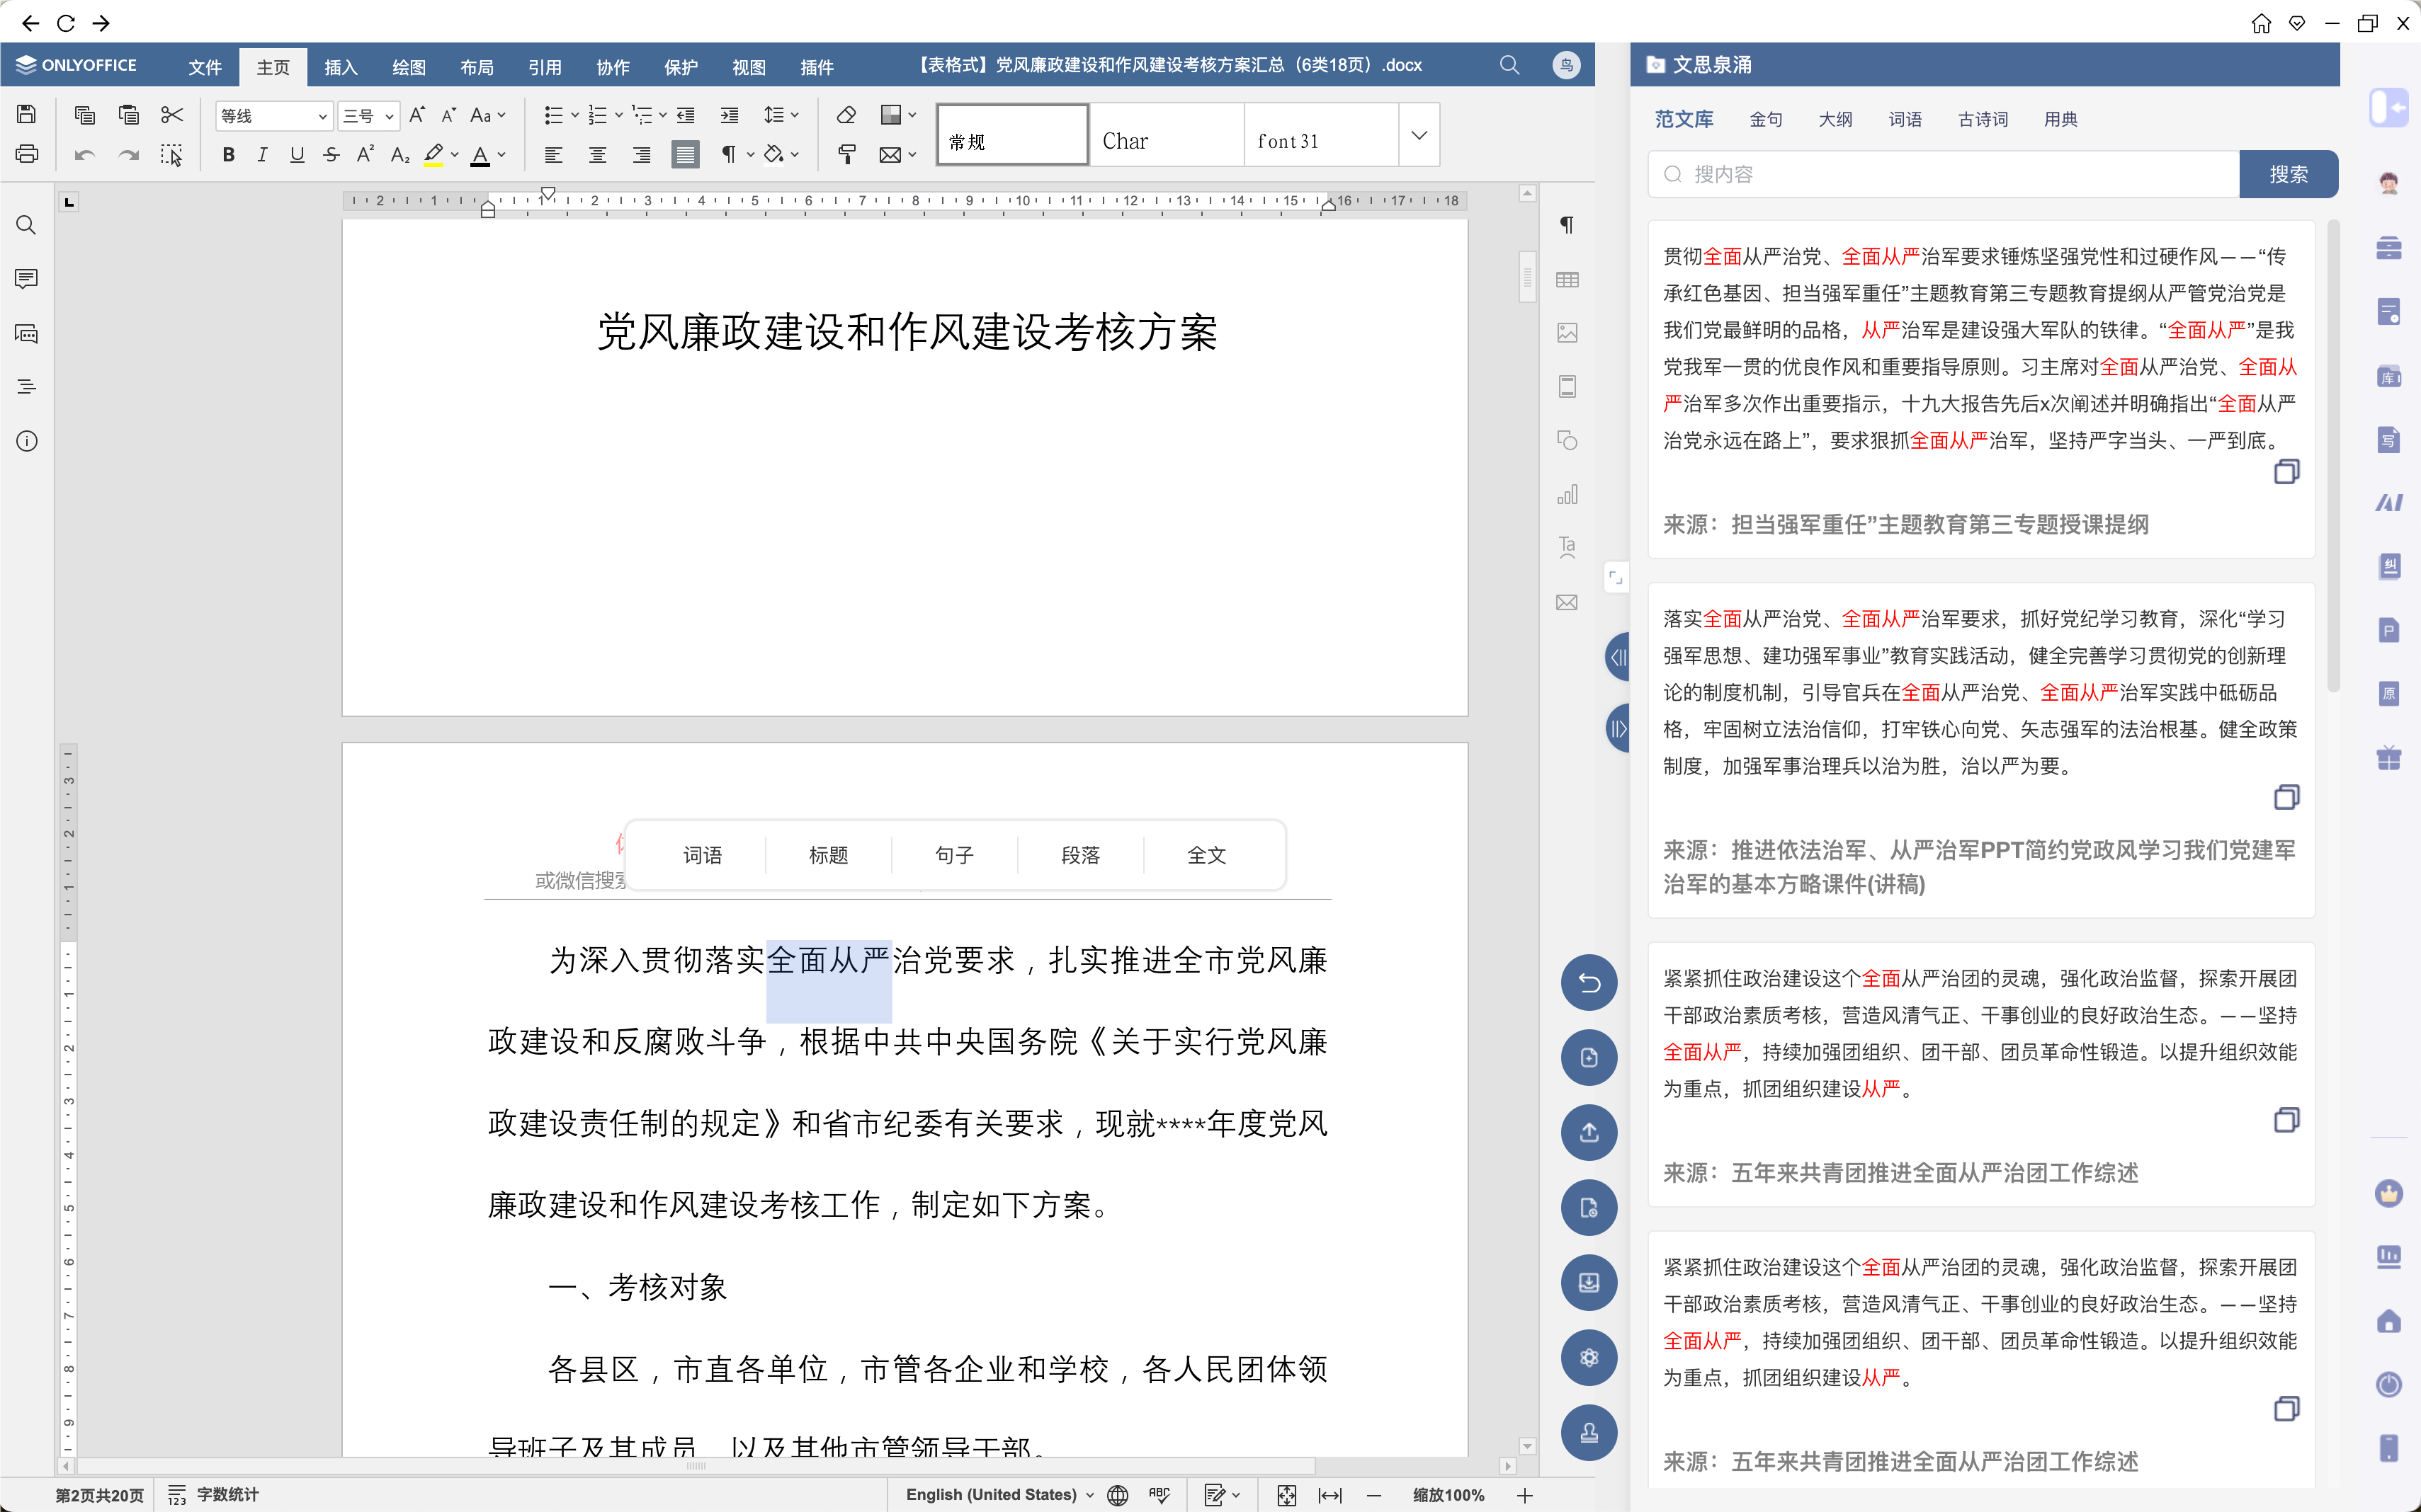Viewport: 2421px width, 1512px height.
Task: Clear formatting with the eraser icon
Action: [846, 115]
